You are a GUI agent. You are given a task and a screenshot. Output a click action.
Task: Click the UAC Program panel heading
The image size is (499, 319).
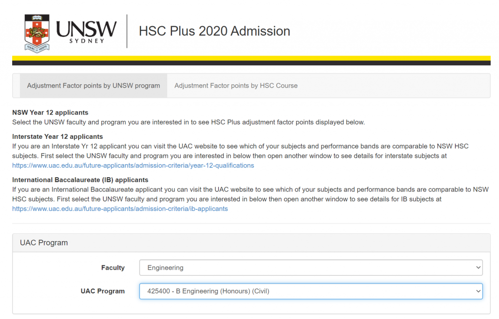(44, 243)
